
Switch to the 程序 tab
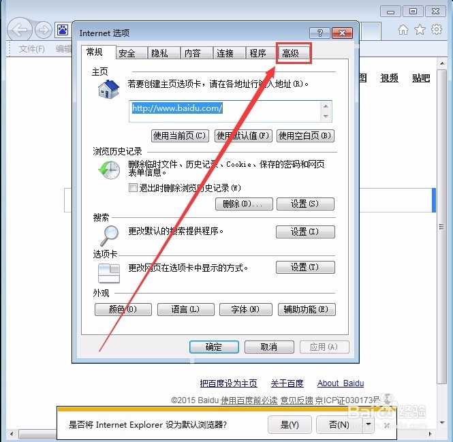262,53
